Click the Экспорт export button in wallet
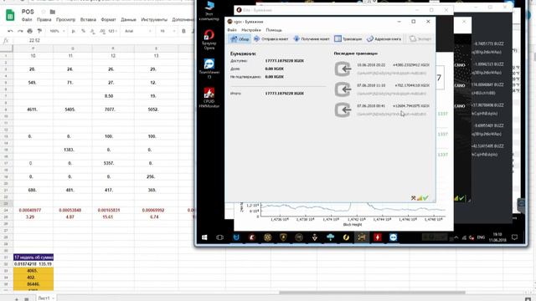The height and width of the screenshot is (301, 536). point(420,39)
